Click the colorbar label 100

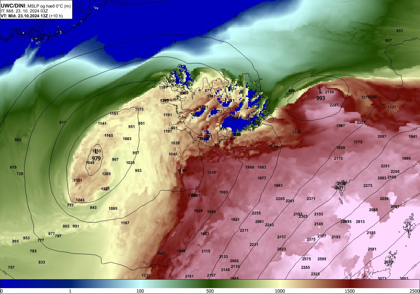[x=140, y=291]
